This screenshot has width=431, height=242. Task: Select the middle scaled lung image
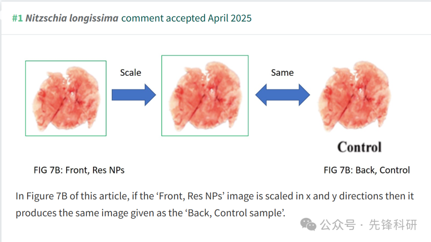point(205,96)
